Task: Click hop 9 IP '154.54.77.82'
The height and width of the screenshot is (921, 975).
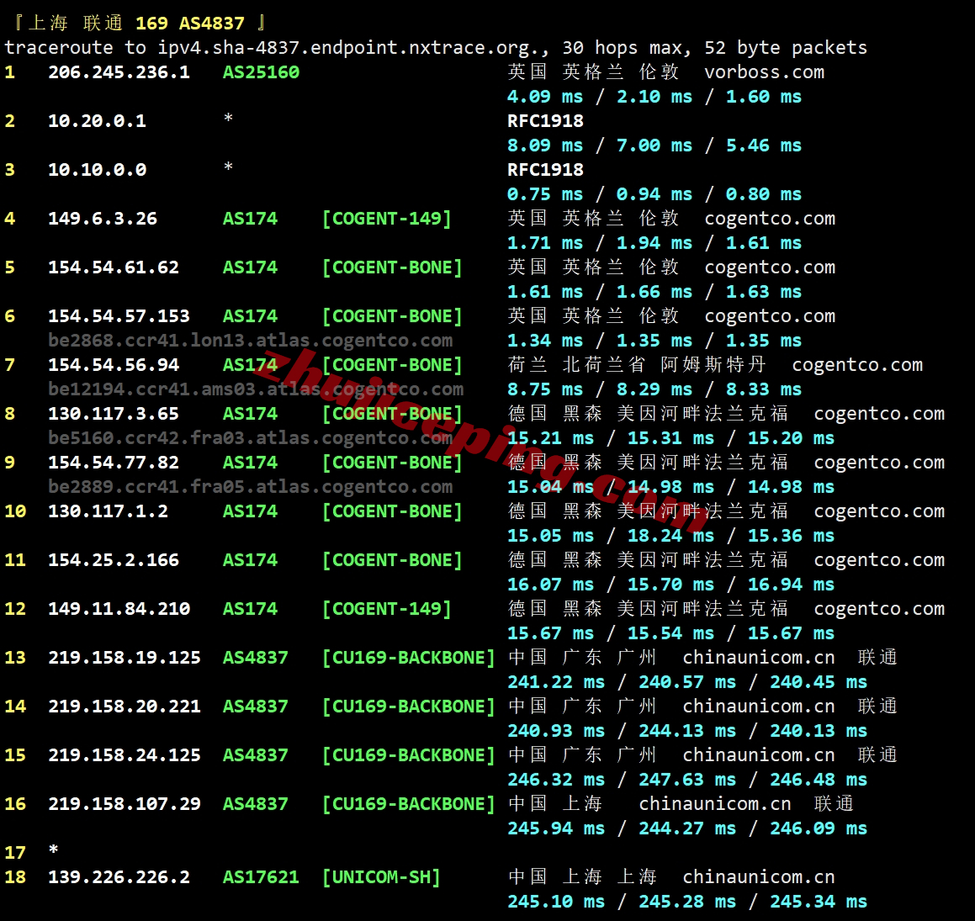Action: (x=114, y=463)
